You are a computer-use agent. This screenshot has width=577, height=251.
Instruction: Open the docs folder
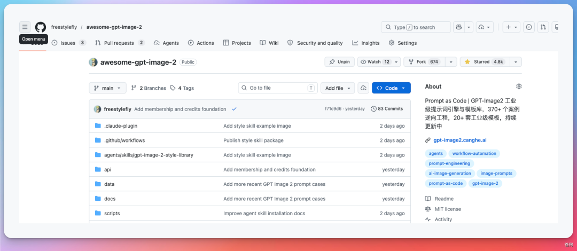click(110, 199)
